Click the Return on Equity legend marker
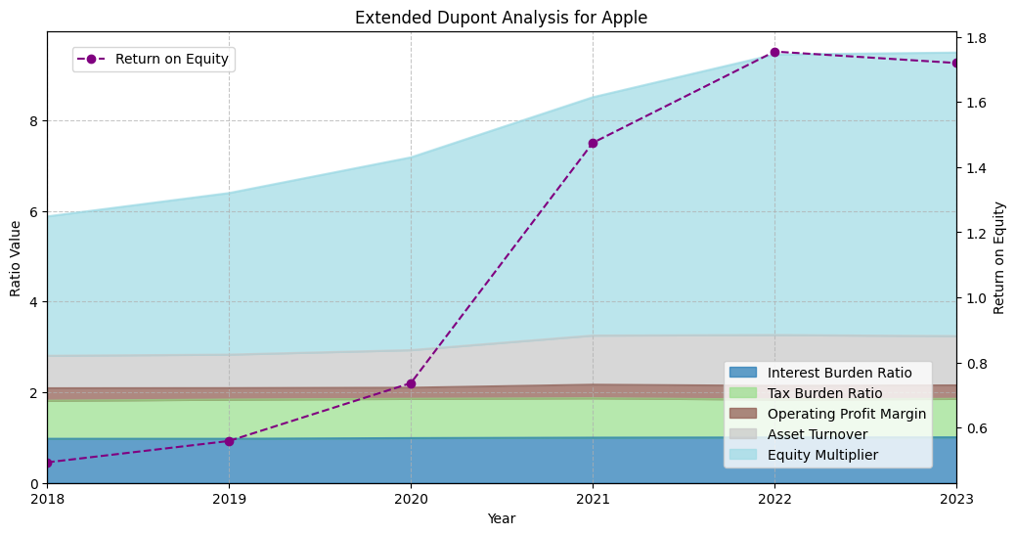The image size is (1016, 535). click(x=91, y=59)
